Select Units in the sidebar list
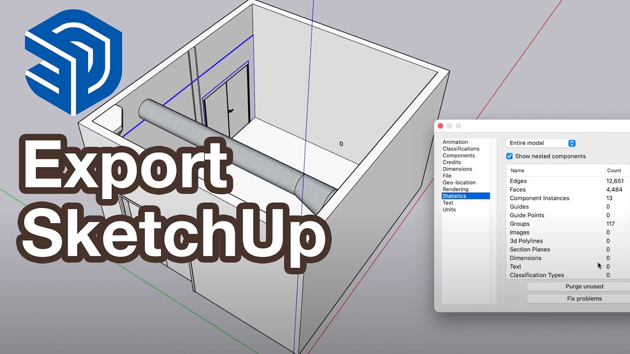 (449, 209)
